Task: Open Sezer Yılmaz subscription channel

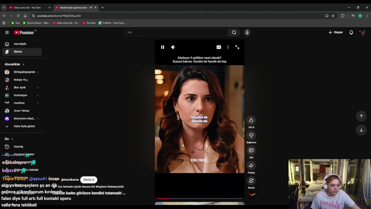Action: (x=22, y=111)
